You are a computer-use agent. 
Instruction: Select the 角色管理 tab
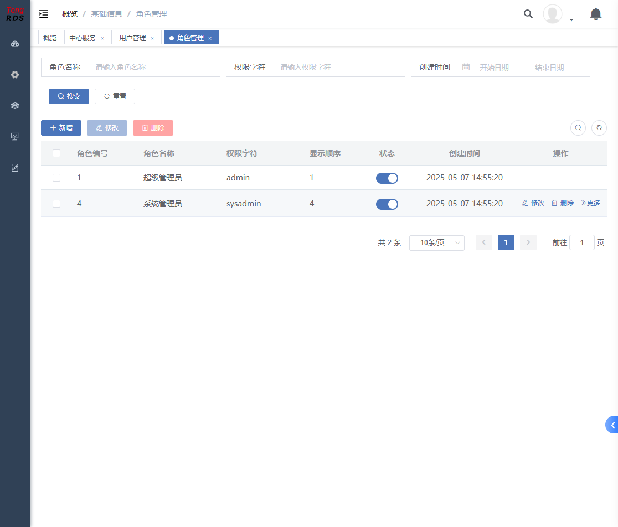click(x=190, y=38)
